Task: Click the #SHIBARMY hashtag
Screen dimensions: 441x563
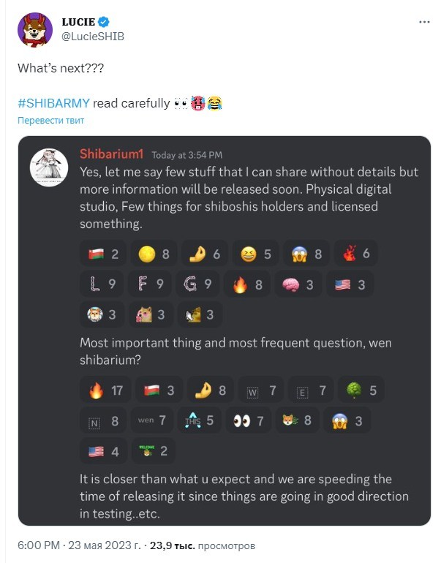Action: coord(53,103)
